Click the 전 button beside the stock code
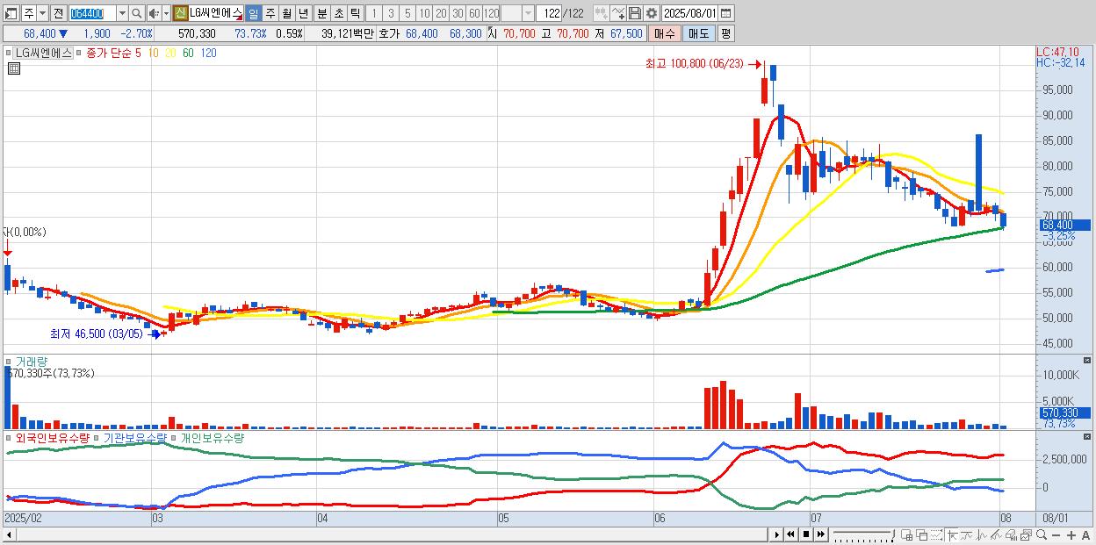The height and width of the screenshot is (545, 1096). pyautogui.click(x=58, y=13)
